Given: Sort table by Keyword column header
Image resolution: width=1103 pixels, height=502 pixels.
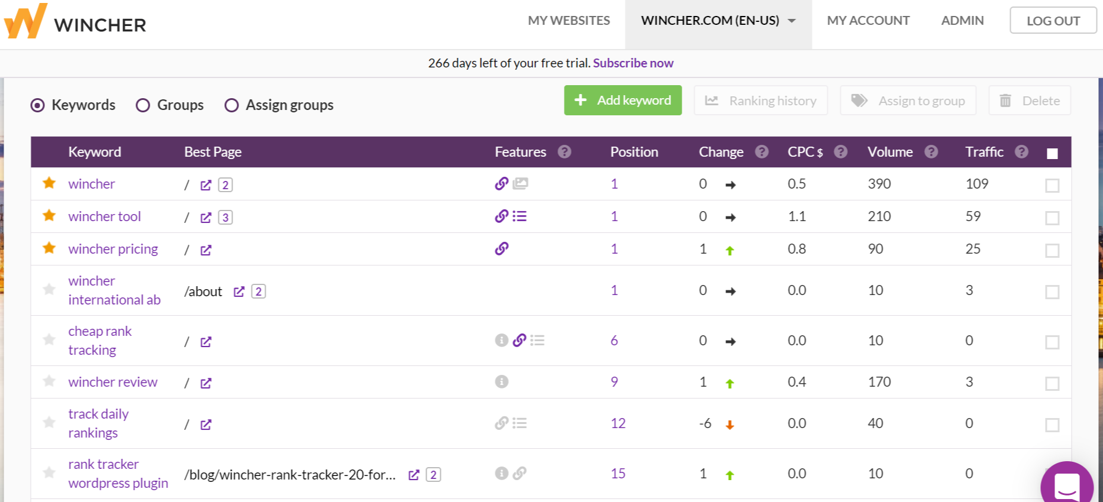Looking at the screenshot, I should click(95, 152).
